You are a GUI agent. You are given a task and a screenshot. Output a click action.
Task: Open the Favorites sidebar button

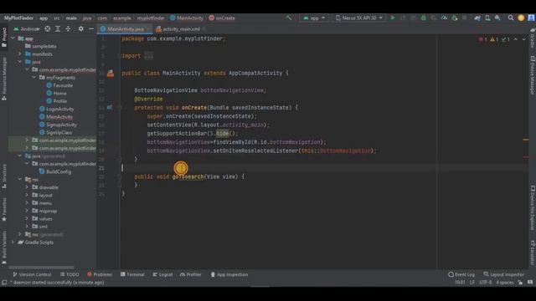point(4,209)
